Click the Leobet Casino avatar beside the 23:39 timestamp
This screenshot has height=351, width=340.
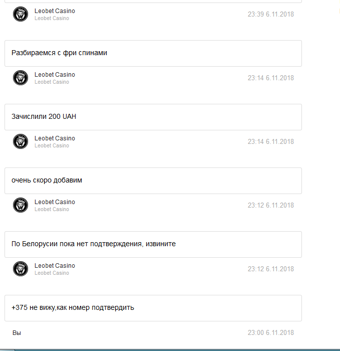click(21, 14)
